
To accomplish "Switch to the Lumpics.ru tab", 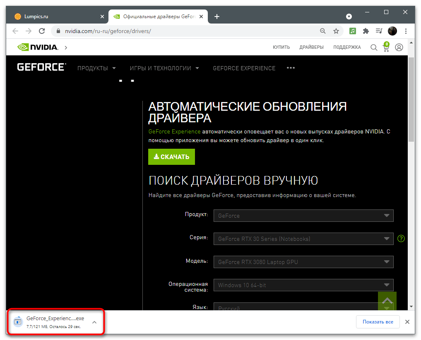I will point(57,17).
